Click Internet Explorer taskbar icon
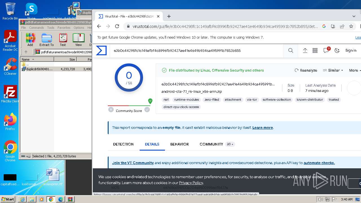Image resolution: width=361 pixels, height=203 pixels. [x=22, y=199]
